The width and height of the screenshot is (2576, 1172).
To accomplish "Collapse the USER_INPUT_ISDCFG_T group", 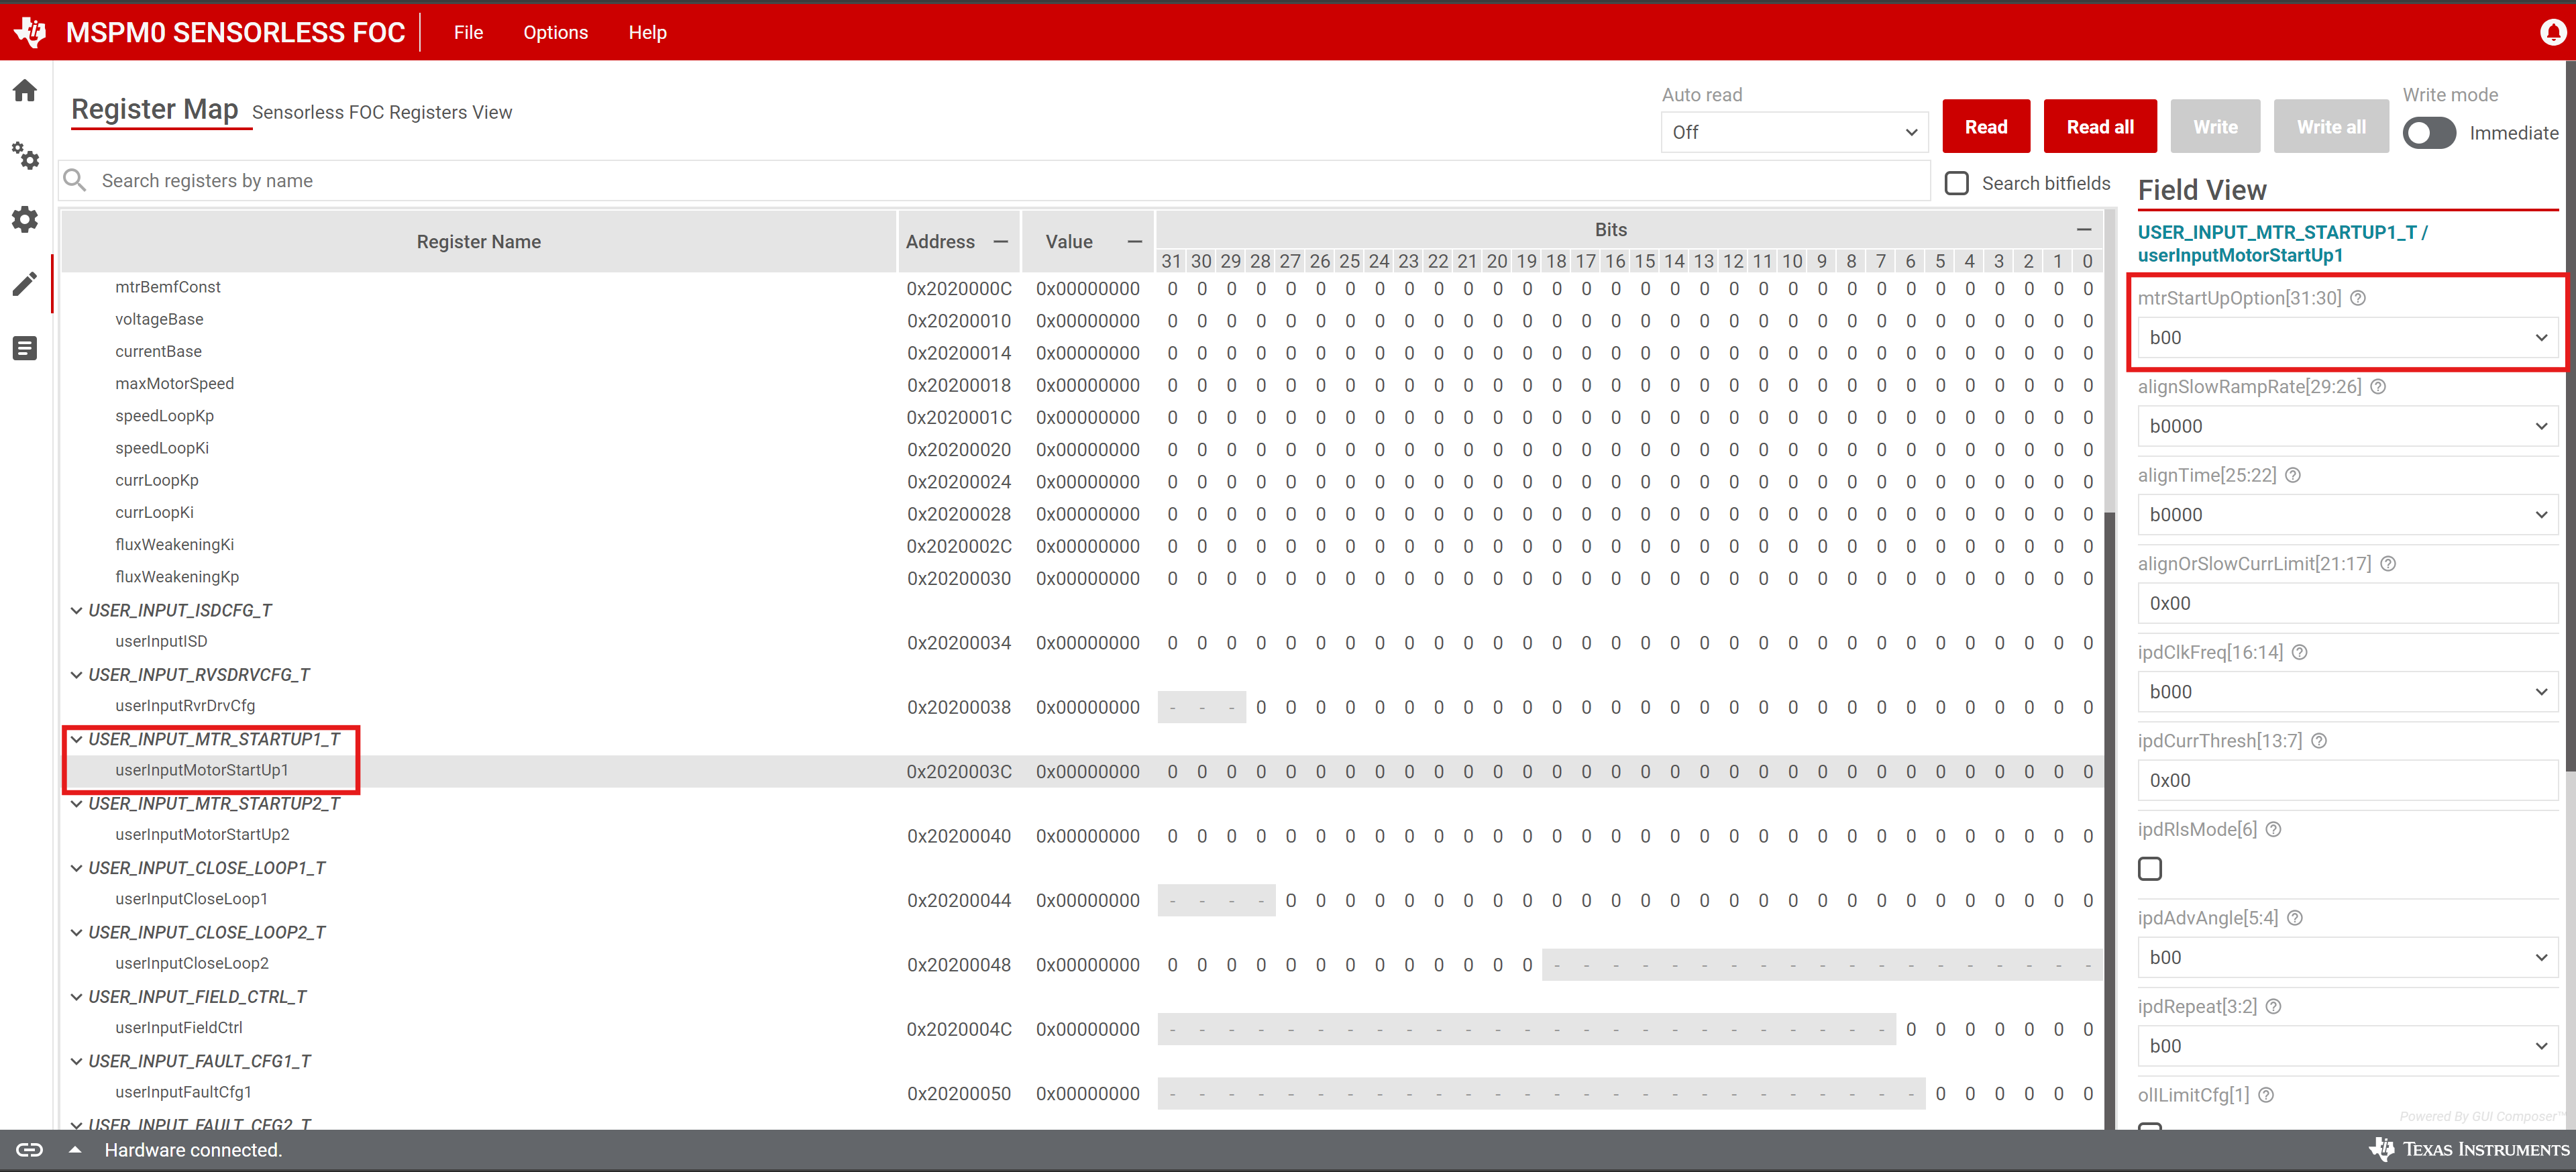I will pos(76,610).
